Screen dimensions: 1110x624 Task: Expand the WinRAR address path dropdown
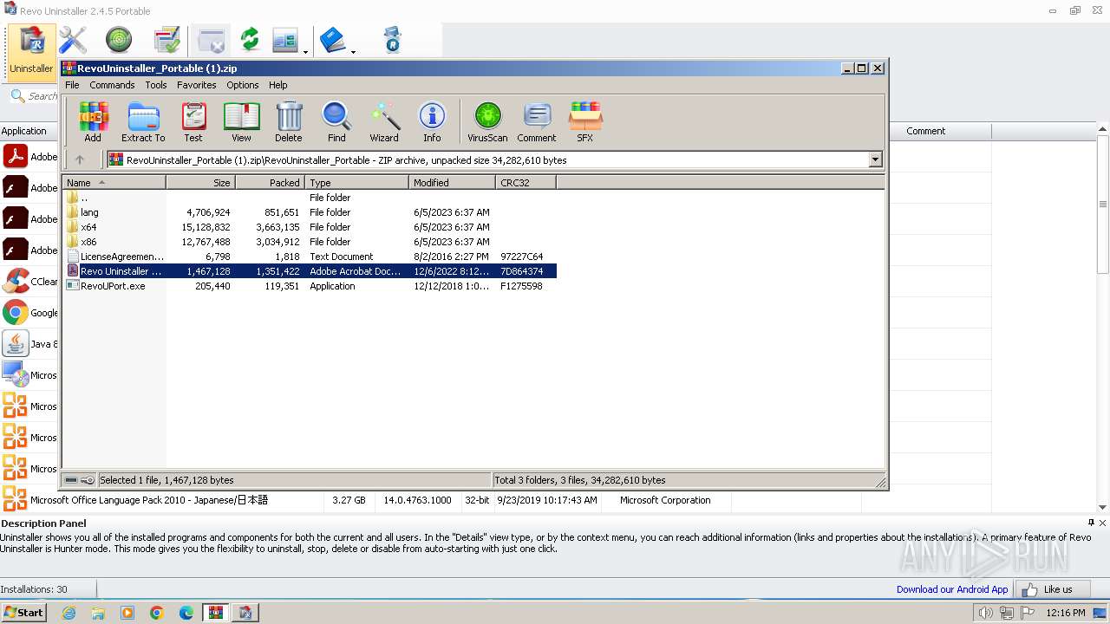point(875,159)
